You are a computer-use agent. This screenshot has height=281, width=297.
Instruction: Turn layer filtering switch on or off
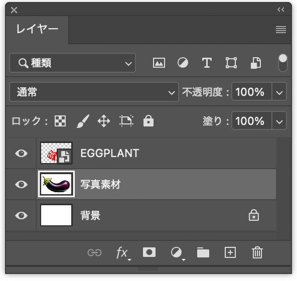pyautogui.click(x=283, y=63)
